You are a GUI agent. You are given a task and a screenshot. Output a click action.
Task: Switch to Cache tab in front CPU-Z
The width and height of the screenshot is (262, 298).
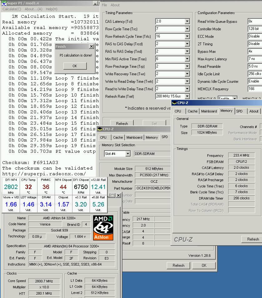click(x=192, y=111)
